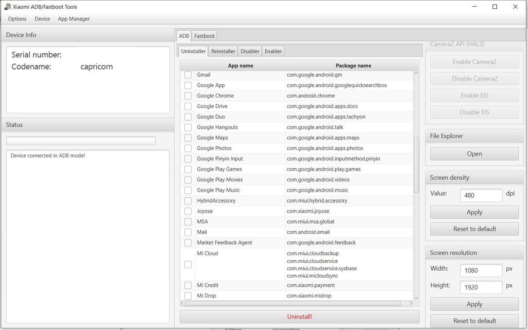This screenshot has width=528, height=330.
Task: Open the App Manager menu
Action: [74, 19]
